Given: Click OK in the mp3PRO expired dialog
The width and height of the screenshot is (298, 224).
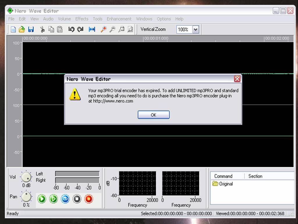Looking at the screenshot, I should 154,115.
